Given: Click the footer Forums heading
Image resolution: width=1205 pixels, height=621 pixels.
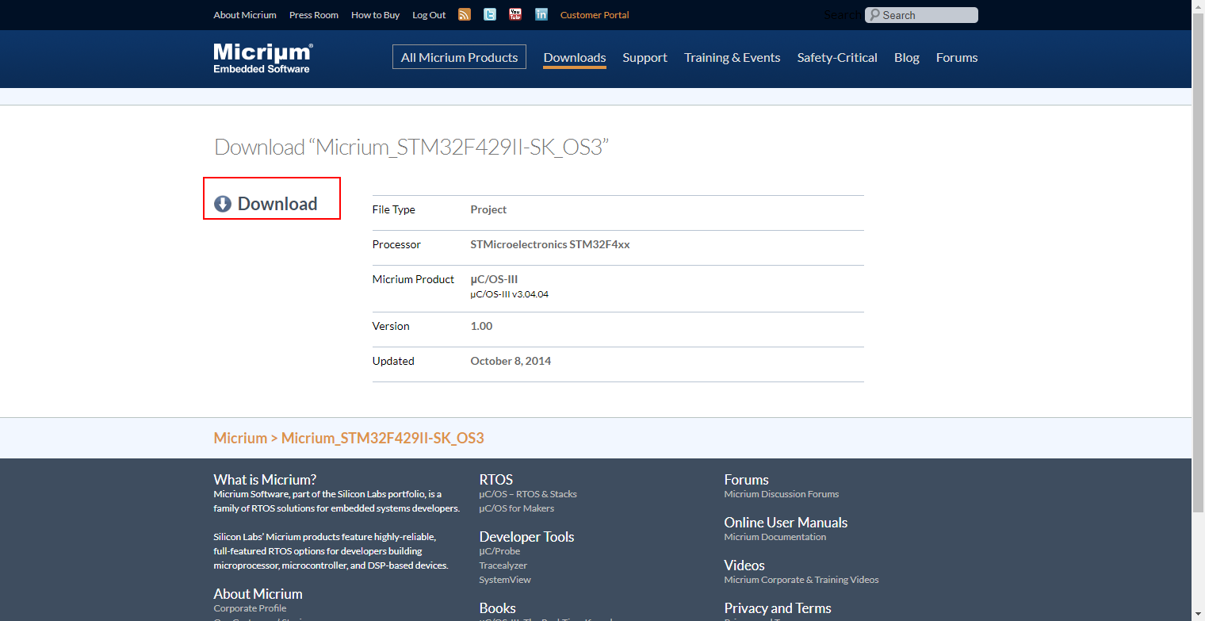Looking at the screenshot, I should pyautogui.click(x=747, y=480).
